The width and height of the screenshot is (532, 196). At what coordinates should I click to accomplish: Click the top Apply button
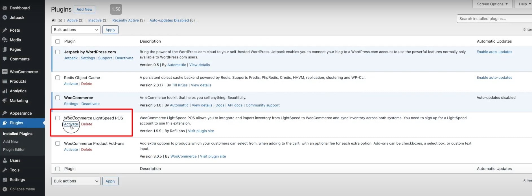(x=110, y=30)
